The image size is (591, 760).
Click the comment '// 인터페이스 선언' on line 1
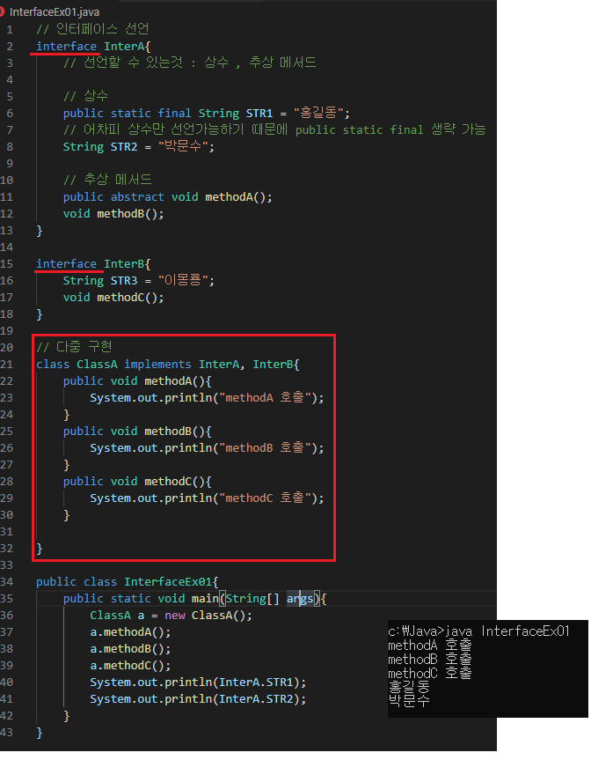click(92, 29)
